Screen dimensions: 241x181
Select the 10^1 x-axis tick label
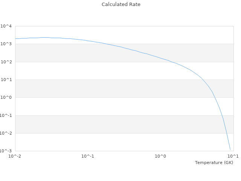pos(233,156)
